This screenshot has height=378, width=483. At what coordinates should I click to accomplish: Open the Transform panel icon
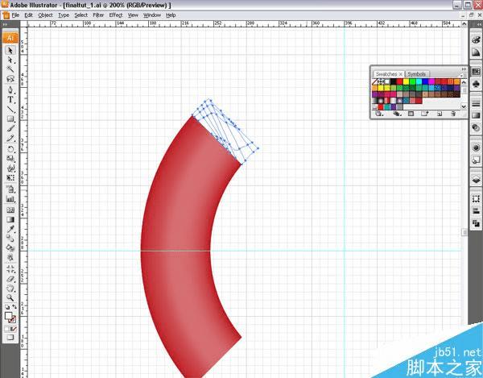tap(476, 199)
